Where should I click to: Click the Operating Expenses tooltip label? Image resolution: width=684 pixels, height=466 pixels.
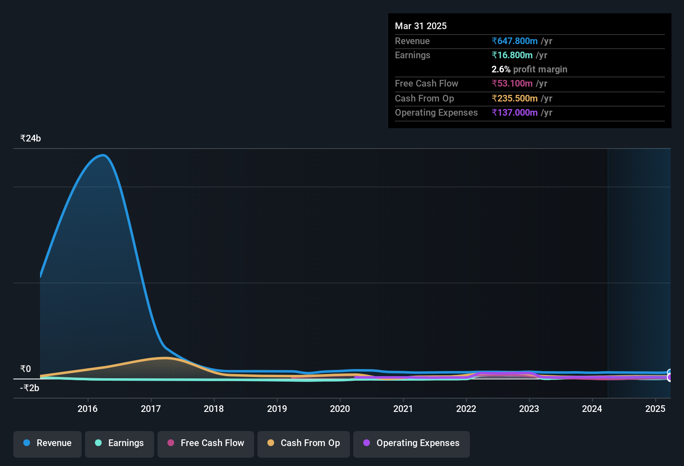436,112
